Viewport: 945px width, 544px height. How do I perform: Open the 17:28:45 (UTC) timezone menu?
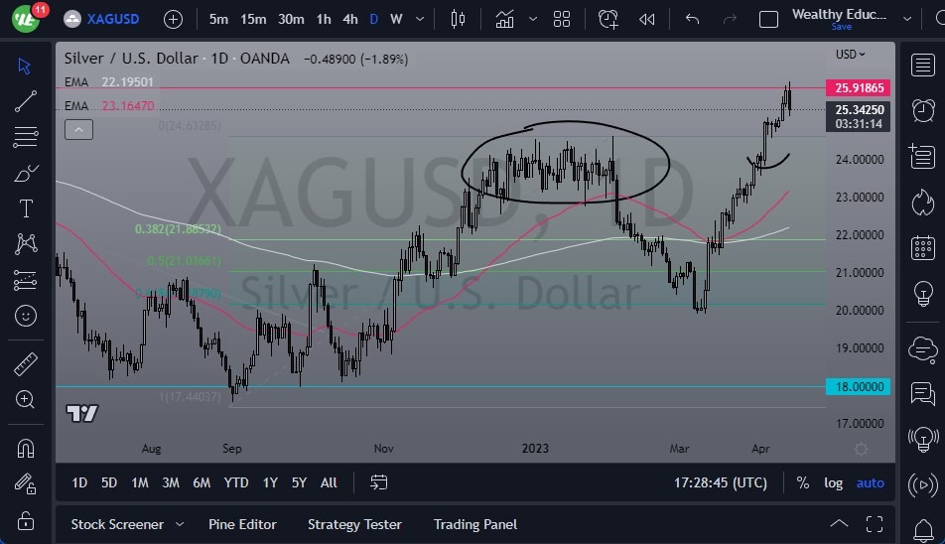click(721, 482)
